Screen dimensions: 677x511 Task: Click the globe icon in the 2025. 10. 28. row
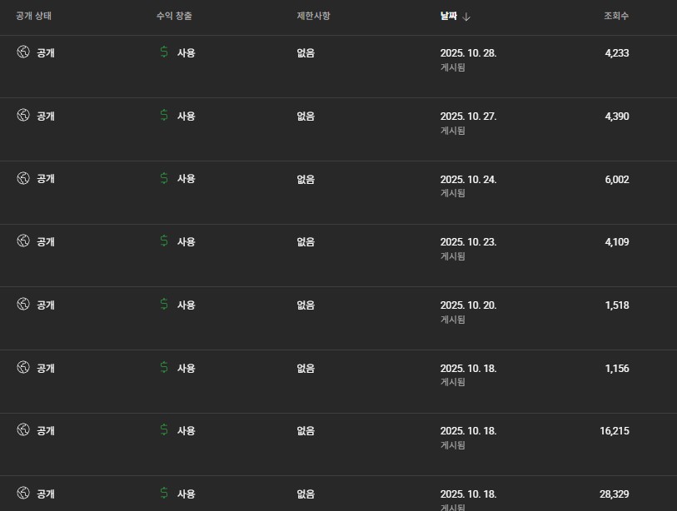[23, 52]
